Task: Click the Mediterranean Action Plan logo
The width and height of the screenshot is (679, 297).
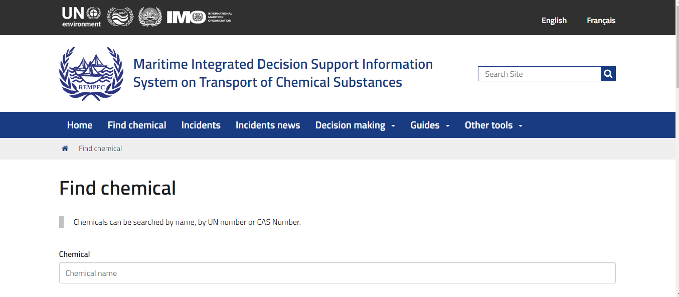Action: [x=120, y=17]
